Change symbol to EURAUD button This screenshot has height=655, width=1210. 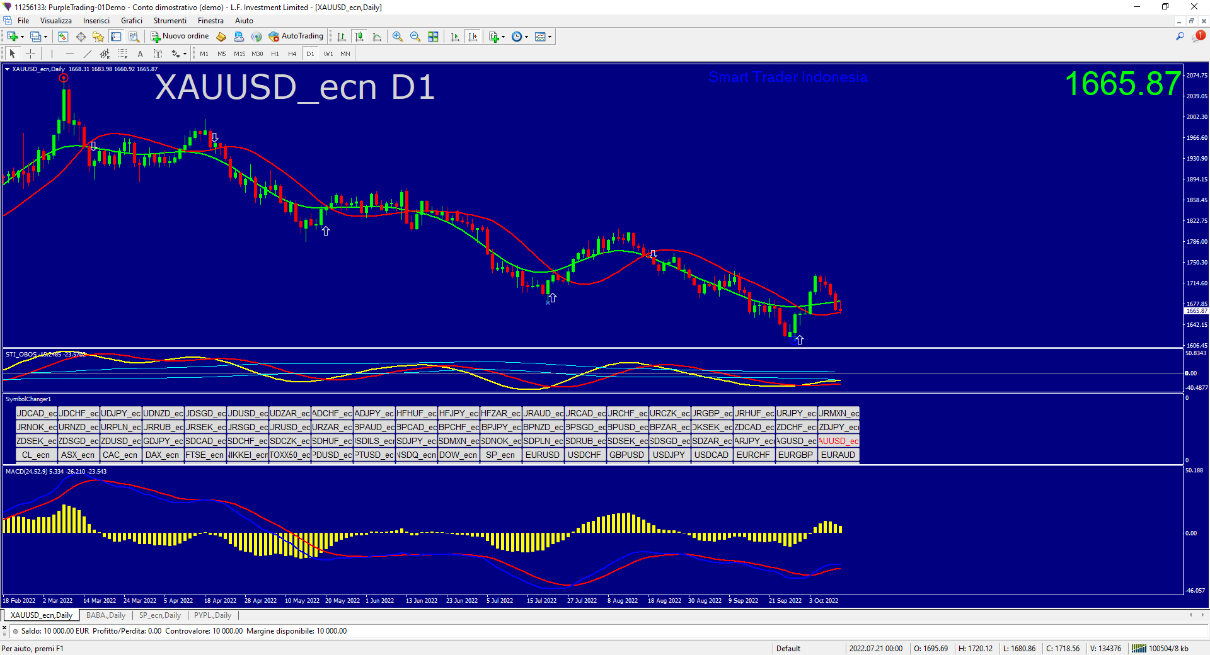[838, 455]
